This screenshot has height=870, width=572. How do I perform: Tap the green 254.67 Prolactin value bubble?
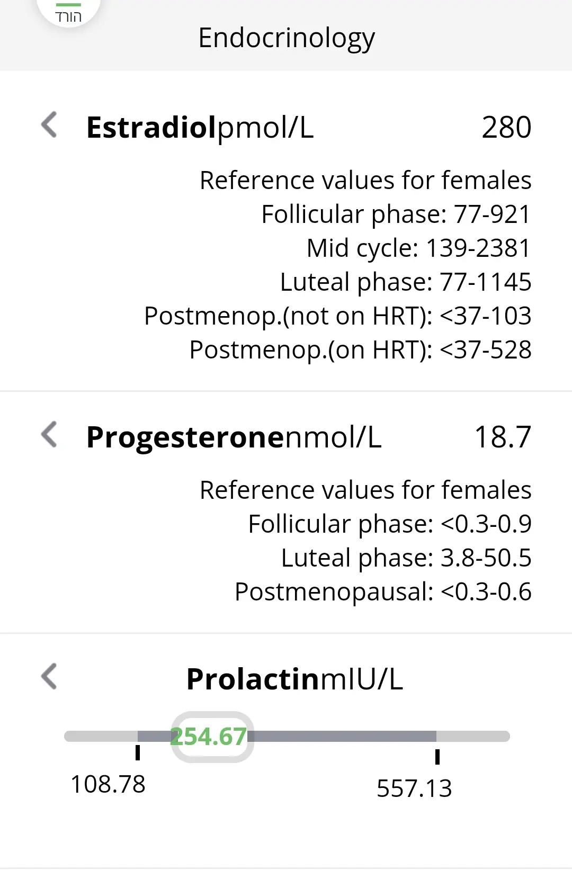pos(212,737)
